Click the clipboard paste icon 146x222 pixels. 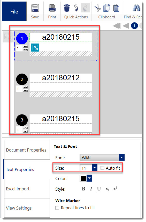point(116,8)
